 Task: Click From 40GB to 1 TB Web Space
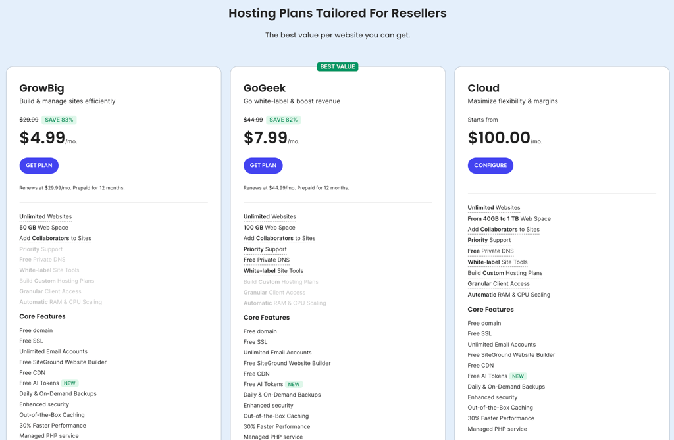click(x=509, y=219)
